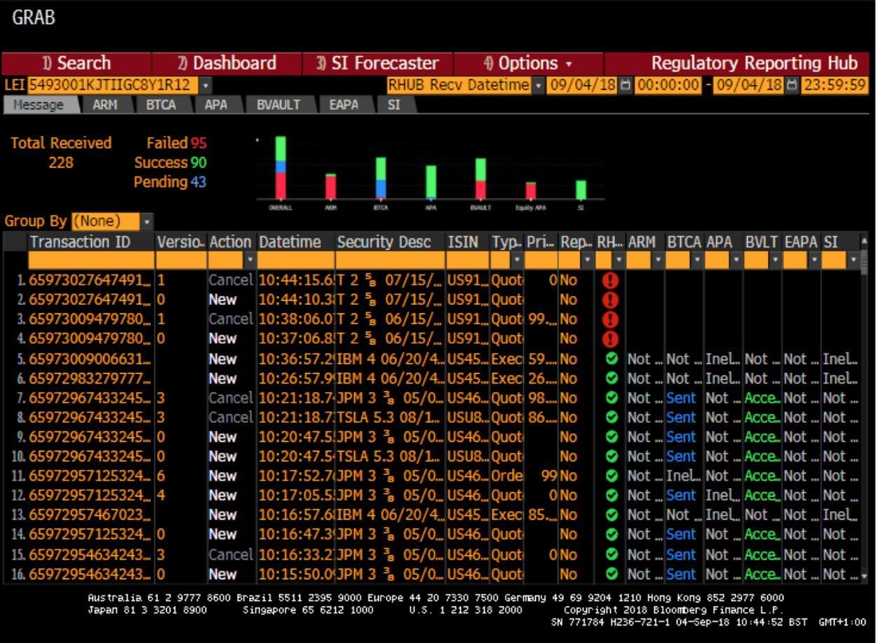Open the Type column filter dropdown
This screenshot has height=643, width=876.
(517, 261)
